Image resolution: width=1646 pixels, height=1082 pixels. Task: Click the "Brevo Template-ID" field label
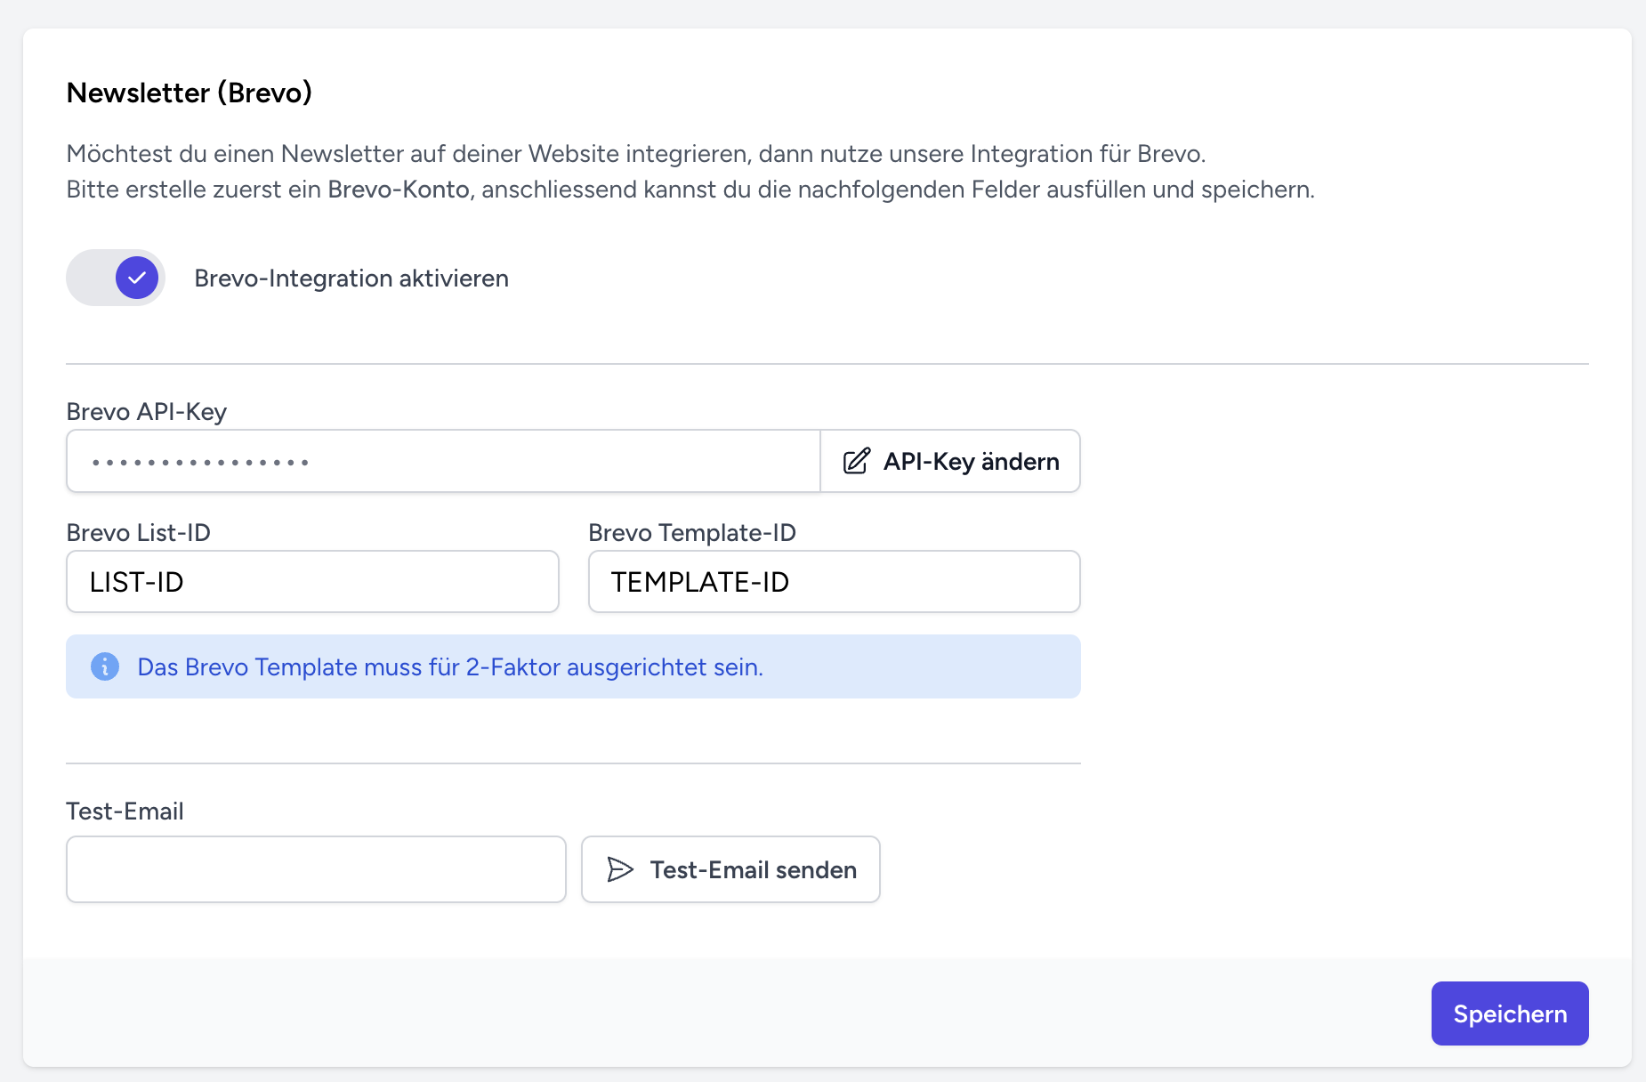[692, 533]
